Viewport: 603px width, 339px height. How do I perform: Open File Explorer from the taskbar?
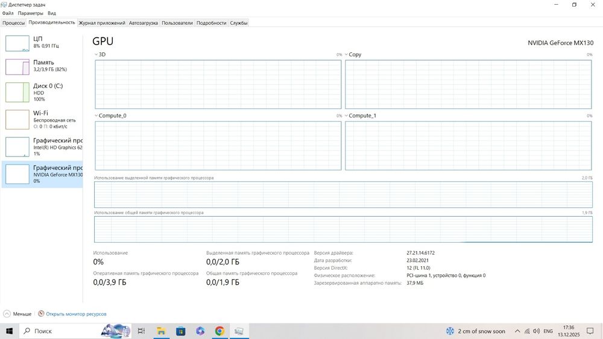pyautogui.click(x=161, y=331)
